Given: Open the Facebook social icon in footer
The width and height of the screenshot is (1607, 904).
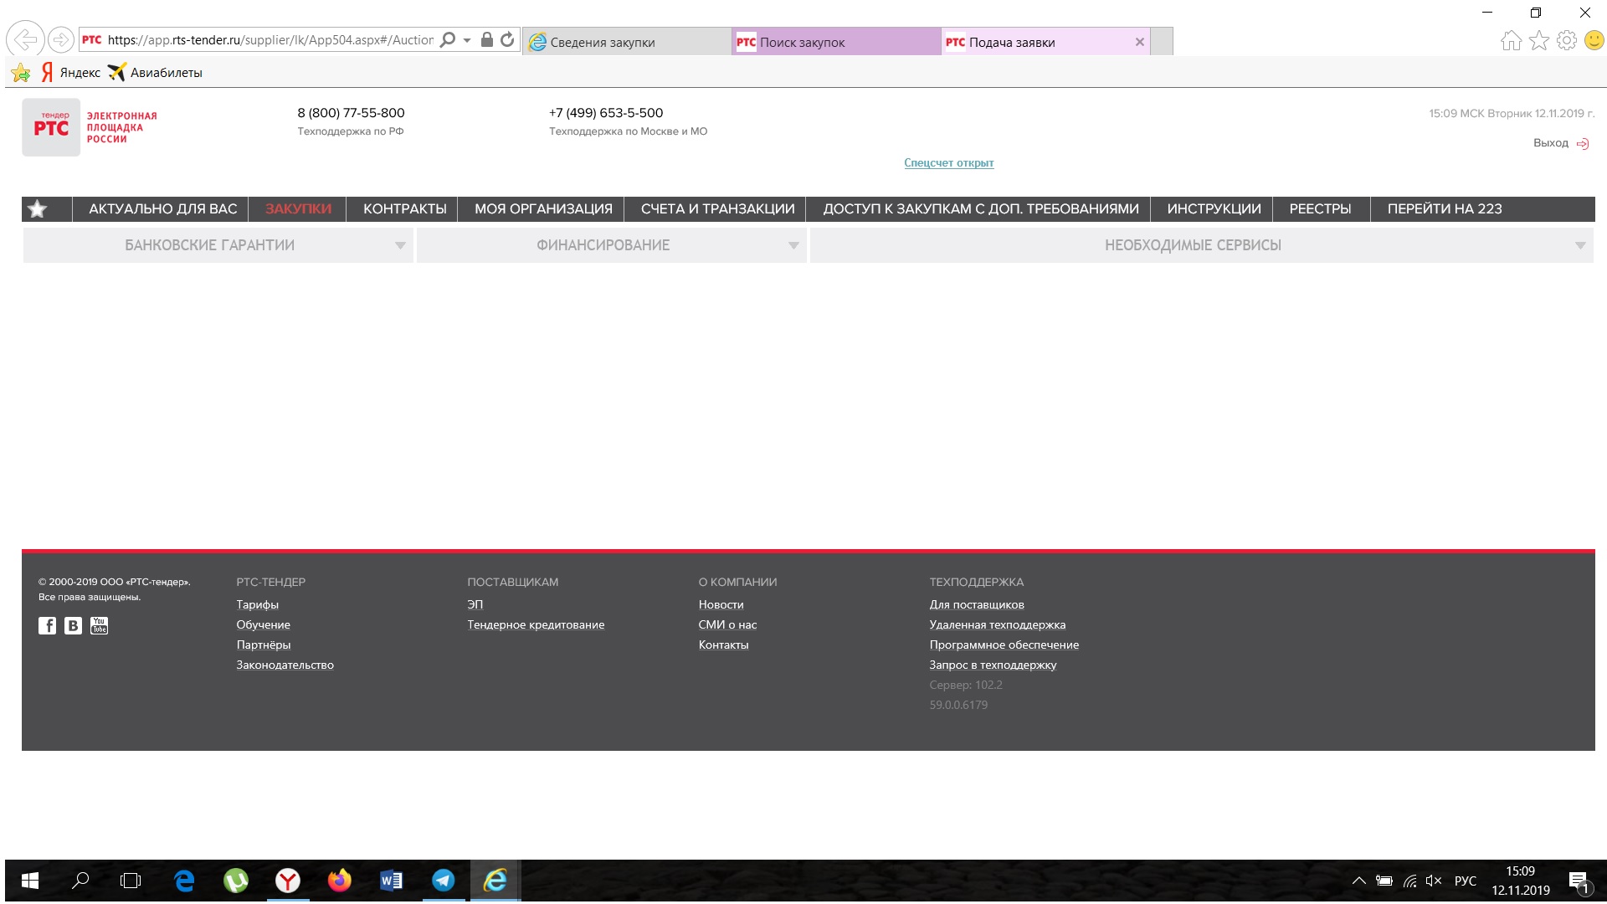Looking at the screenshot, I should 48,625.
